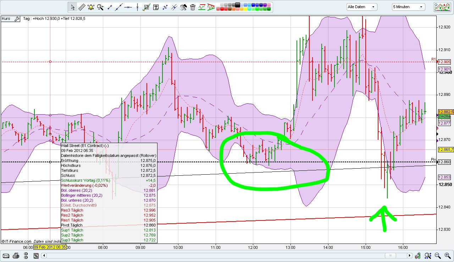Click the IT-Finance.com label

pyautogui.click(x=17, y=241)
